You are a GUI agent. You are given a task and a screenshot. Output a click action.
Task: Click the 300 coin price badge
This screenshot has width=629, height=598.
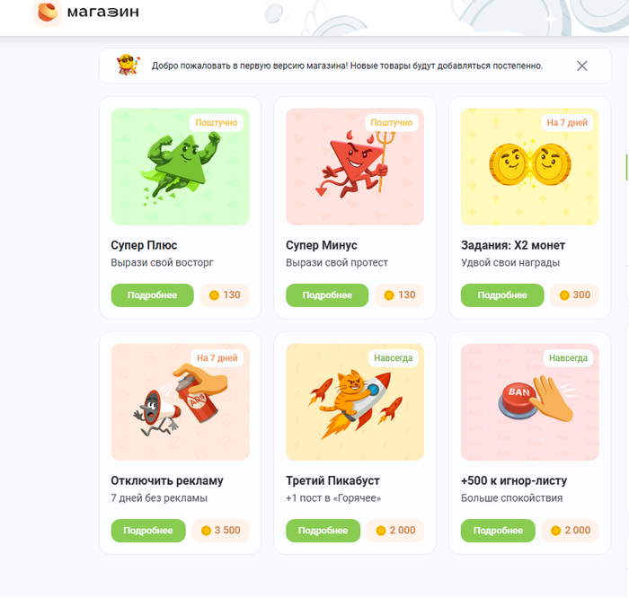coord(575,295)
